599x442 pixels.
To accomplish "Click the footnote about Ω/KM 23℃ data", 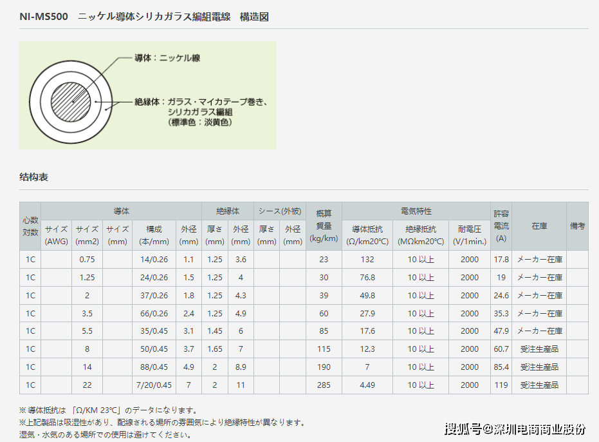I will 109,410.
